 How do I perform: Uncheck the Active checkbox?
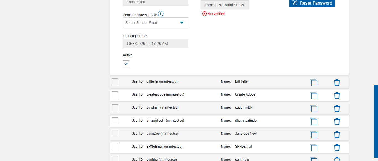(126, 64)
